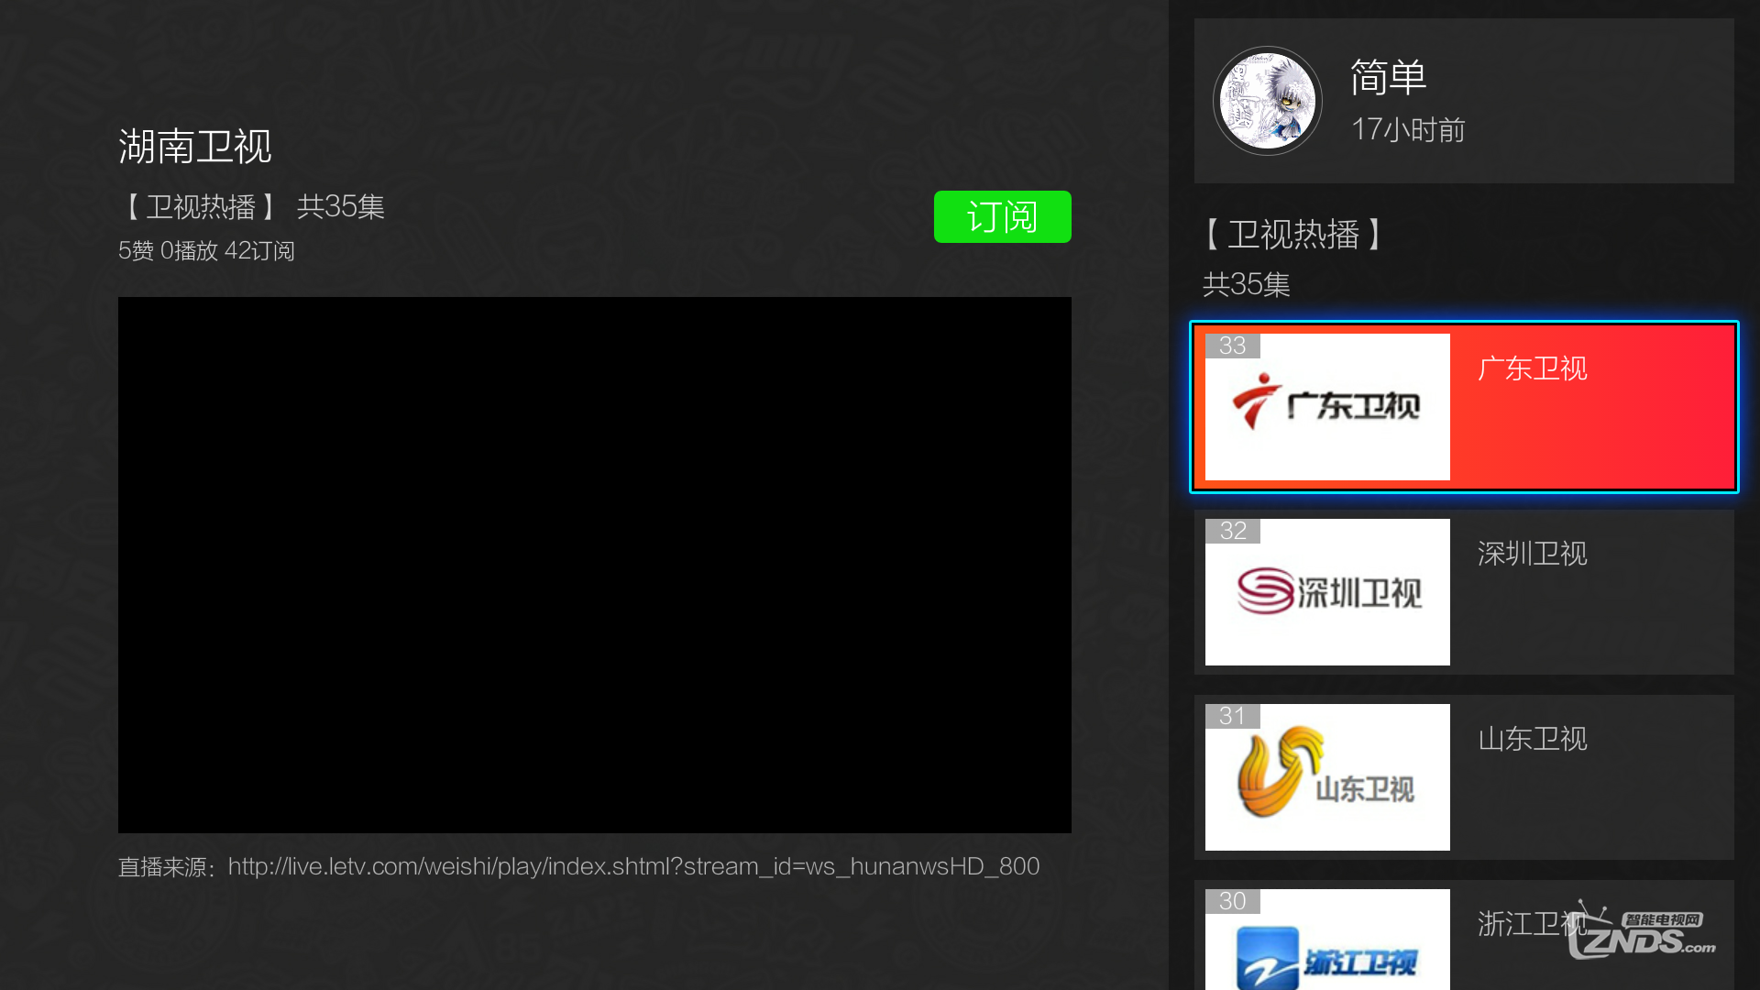This screenshot has height=990, width=1760.
Task: Click episode number badge 32
Action: (1232, 531)
